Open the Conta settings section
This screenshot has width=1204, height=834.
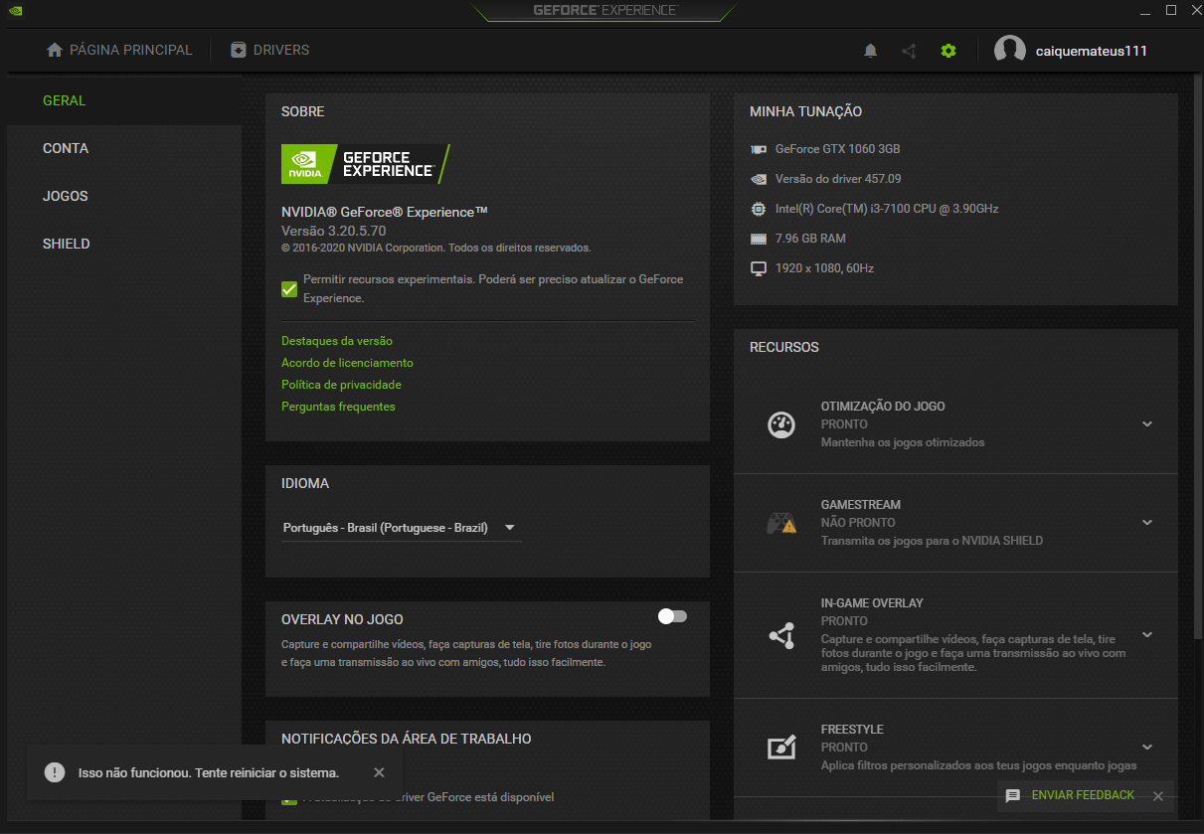pos(124,148)
